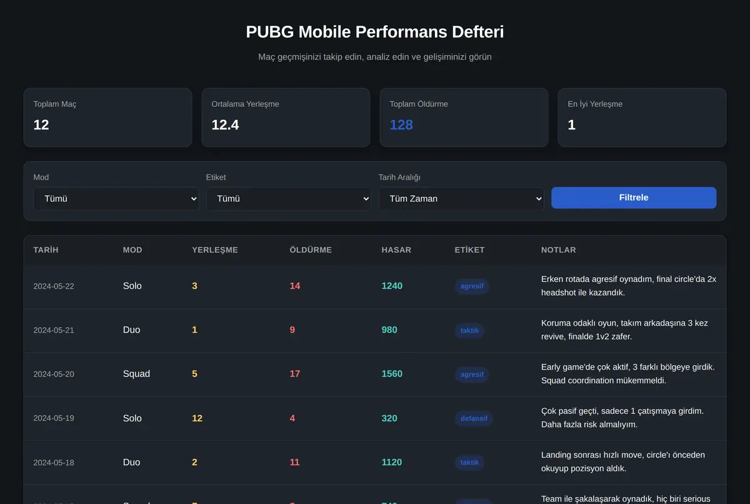The image size is (750, 504).
Task: Click Squad mode in the 2024-05-20 row
Action: tap(136, 374)
